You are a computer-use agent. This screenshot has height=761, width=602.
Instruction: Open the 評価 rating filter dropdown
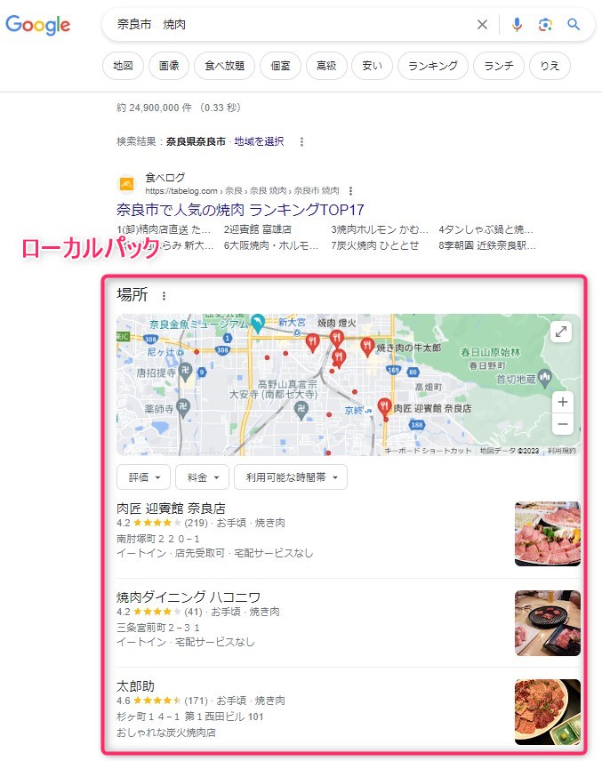coord(143,477)
